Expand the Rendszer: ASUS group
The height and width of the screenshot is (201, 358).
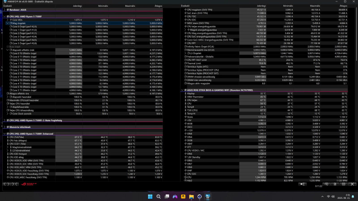[x=4, y=10]
